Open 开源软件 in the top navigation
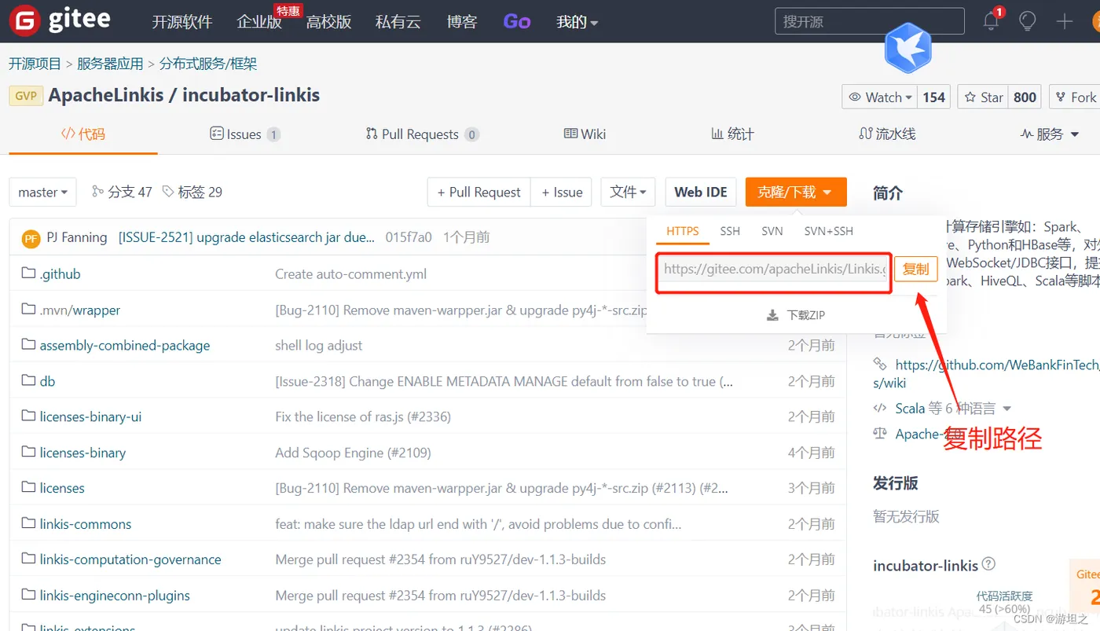This screenshot has height=631, width=1100. click(182, 22)
